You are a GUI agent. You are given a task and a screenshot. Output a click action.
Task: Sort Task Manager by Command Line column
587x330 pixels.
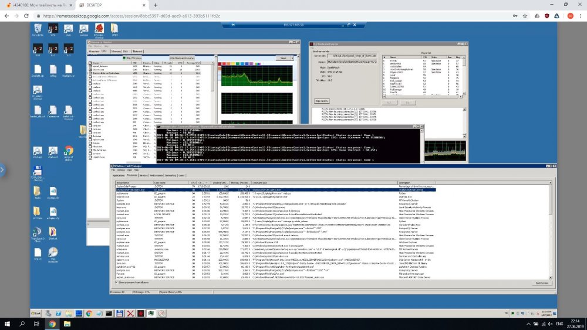coord(324,183)
